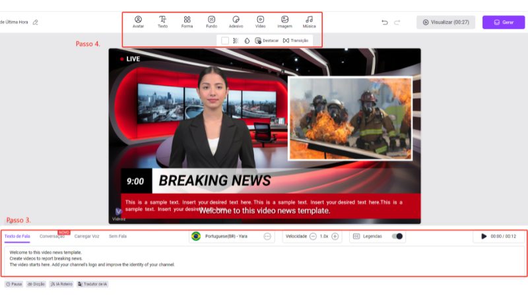
Task: Toggle the Legendas subtitles switch
Action: coord(397,236)
